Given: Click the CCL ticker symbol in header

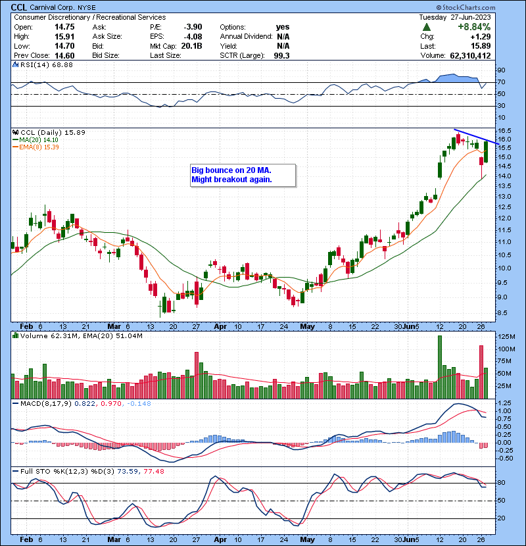Looking at the screenshot, I should pyautogui.click(x=19, y=7).
